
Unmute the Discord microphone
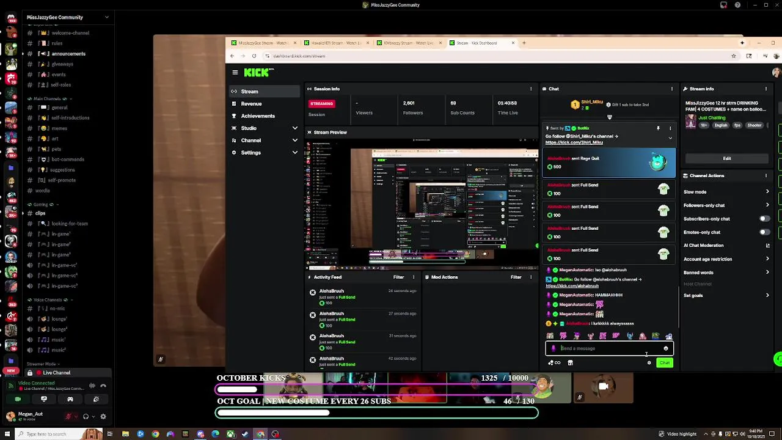(x=69, y=417)
